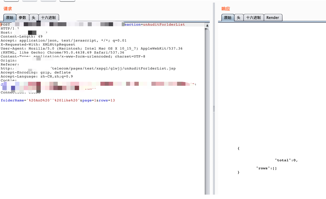This screenshot has width=326, height=199.
Task: Switch to 十六进制 tab in response panel
Action: click(253, 18)
